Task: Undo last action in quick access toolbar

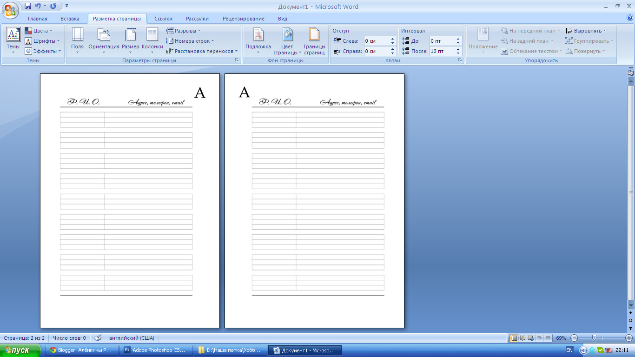Action: [x=38, y=7]
